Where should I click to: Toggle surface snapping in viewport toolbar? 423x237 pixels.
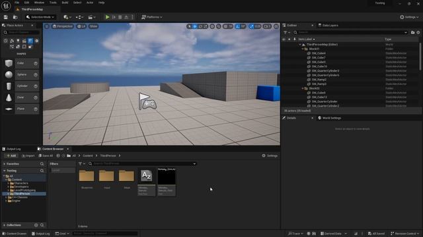[x=219, y=26]
